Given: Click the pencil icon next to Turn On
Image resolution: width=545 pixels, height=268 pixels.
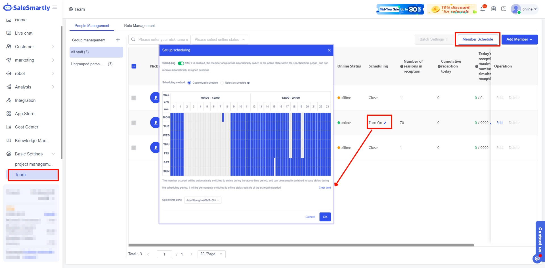Looking at the screenshot, I should pos(385,123).
